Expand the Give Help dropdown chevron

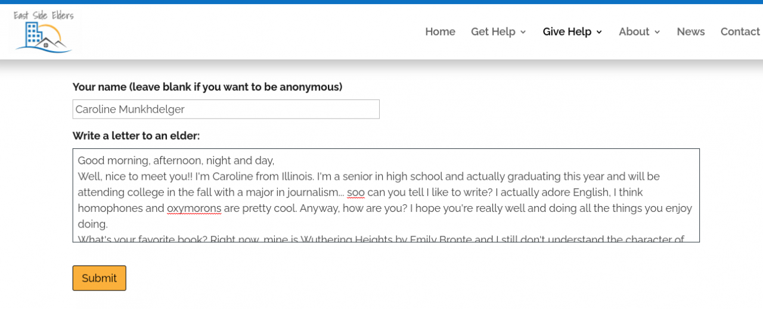pos(599,32)
